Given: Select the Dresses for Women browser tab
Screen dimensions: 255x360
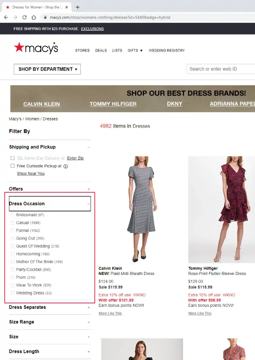Looking at the screenshot, I should pos(37,7).
